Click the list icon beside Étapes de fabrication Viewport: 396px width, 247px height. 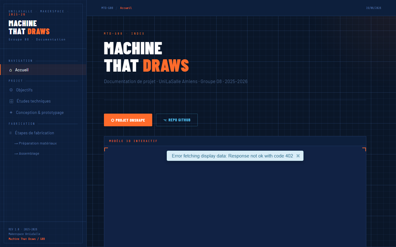click(11, 133)
